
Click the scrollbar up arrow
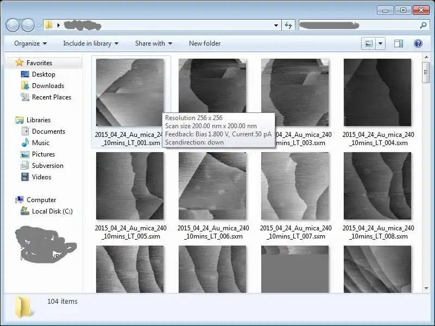coord(426,57)
